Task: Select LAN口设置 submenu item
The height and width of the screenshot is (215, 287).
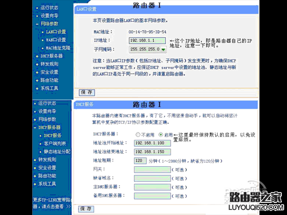Action: [56, 32]
